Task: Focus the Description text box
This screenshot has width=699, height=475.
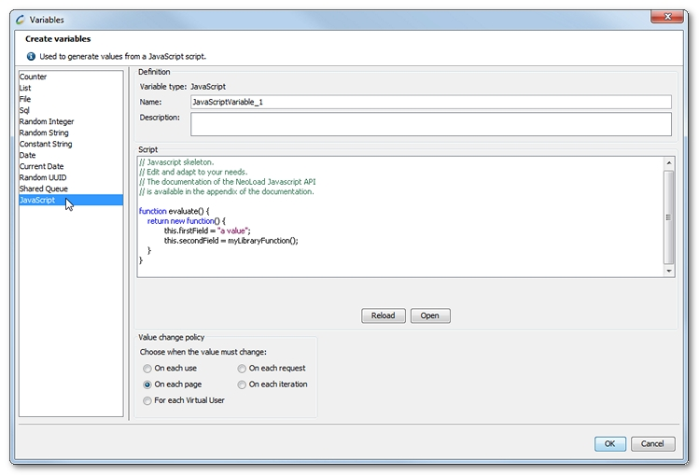Action: click(429, 124)
